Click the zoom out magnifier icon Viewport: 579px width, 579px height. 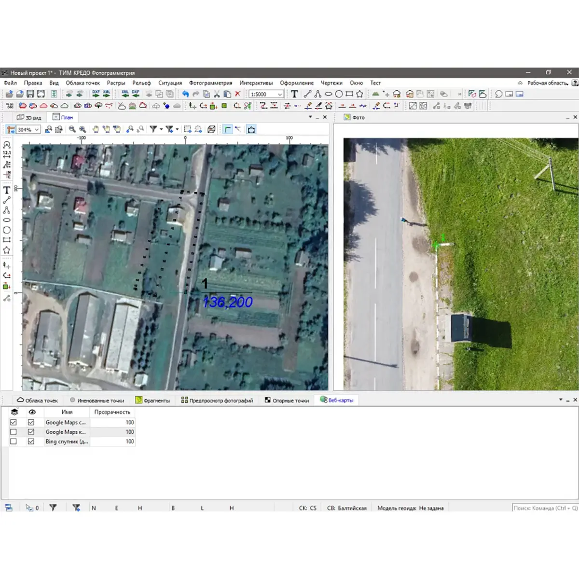tap(72, 129)
